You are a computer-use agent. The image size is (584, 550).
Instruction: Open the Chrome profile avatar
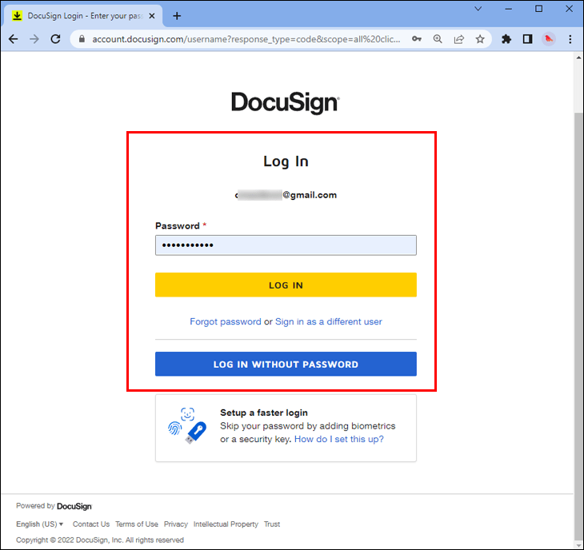548,39
